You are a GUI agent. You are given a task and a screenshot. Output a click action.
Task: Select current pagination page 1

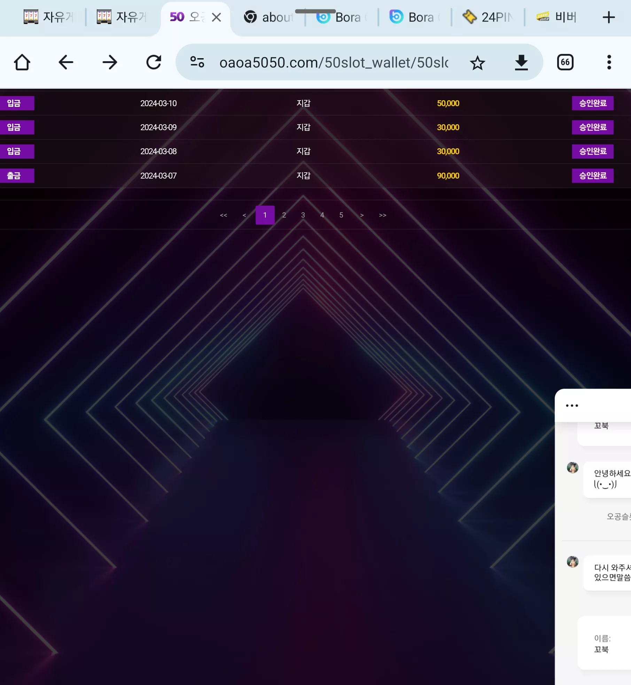point(265,215)
